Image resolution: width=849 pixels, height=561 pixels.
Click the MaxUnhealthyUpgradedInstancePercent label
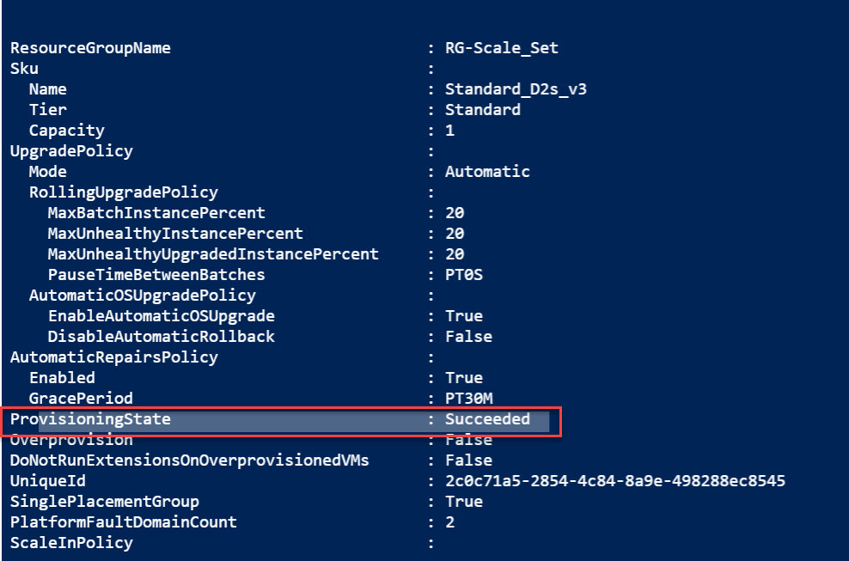click(213, 254)
